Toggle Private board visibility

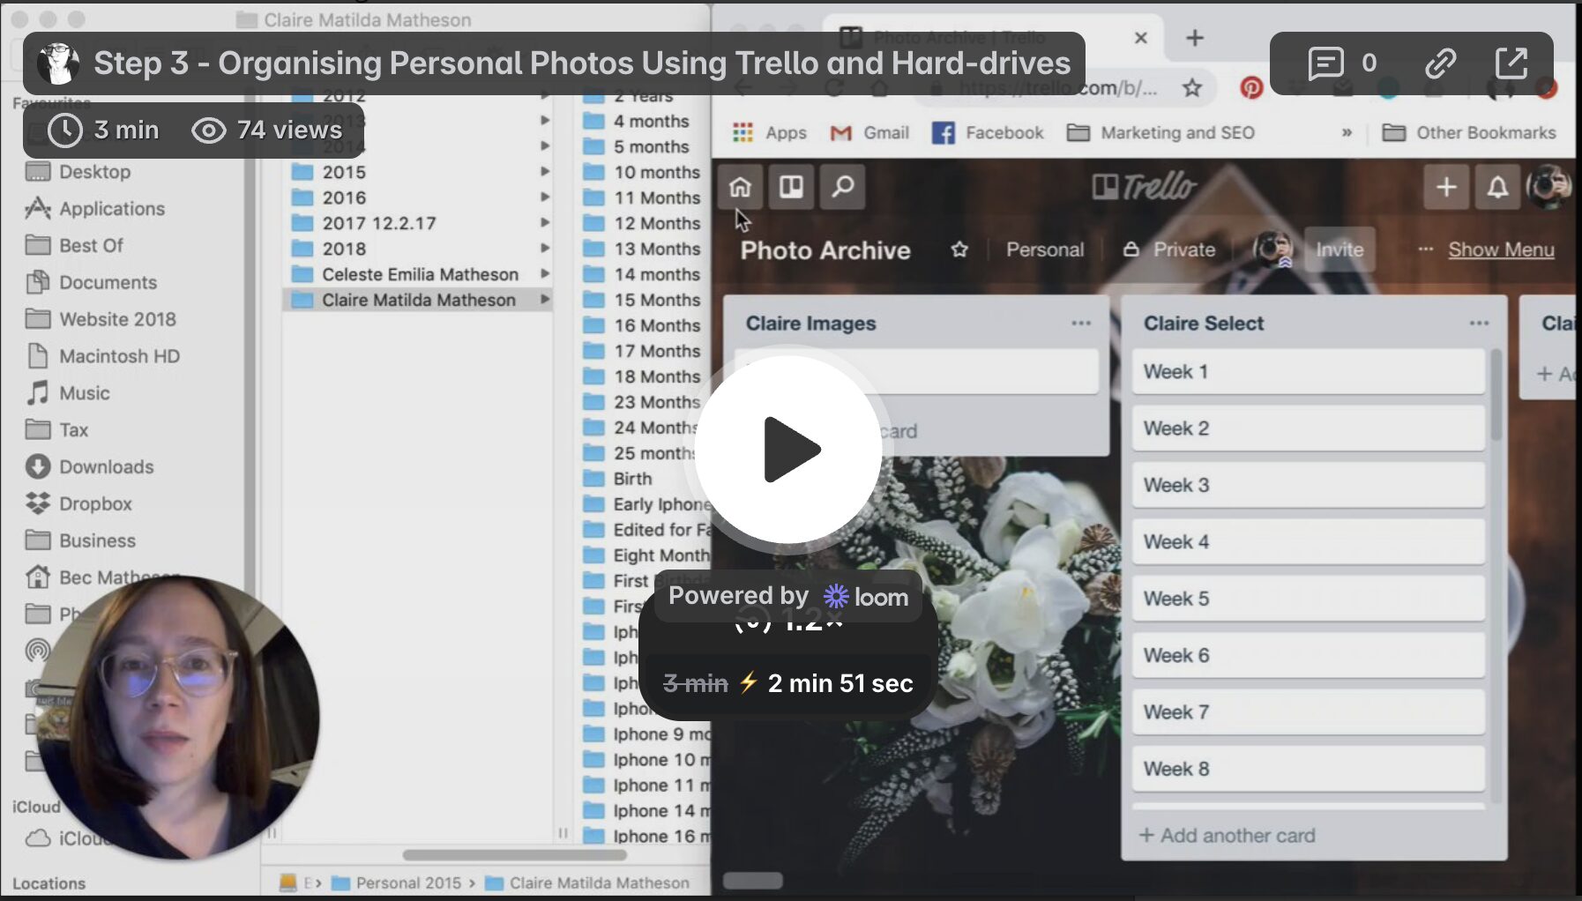(1169, 249)
